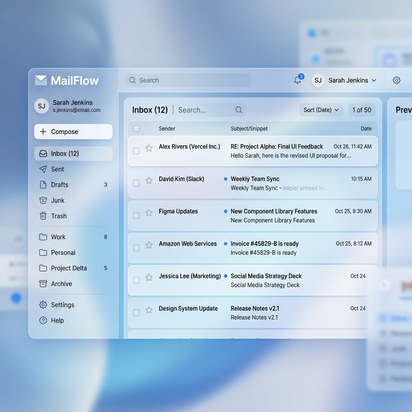The height and width of the screenshot is (412, 412).
Task: Open the Project Delta folder label
Action: (69, 268)
